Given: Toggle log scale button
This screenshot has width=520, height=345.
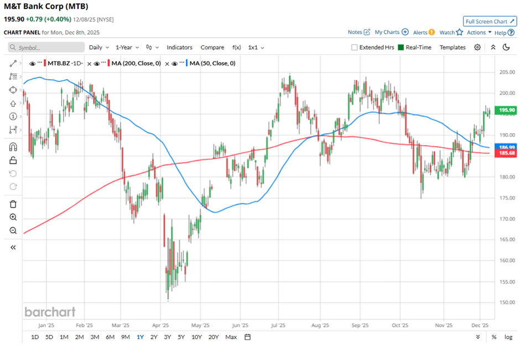Looking at the screenshot, I should point(508,337).
